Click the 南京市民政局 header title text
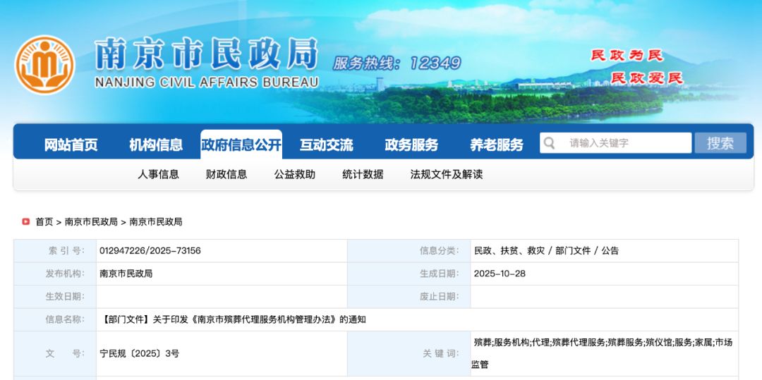This screenshot has height=380, width=762. coord(206,54)
